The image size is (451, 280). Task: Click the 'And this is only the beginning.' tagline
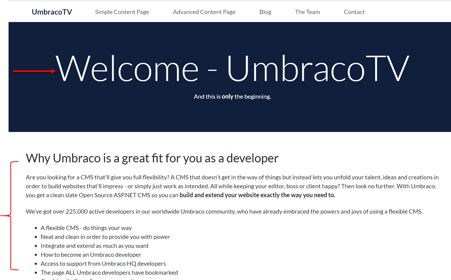(232, 97)
